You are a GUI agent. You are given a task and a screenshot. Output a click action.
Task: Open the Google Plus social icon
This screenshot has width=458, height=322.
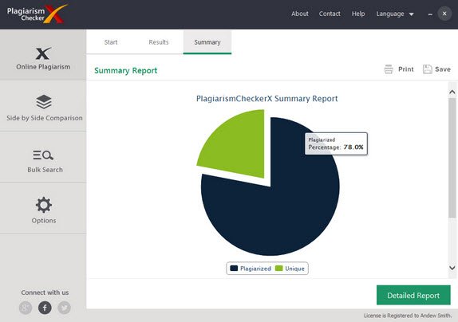pyautogui.click(x=26, y=308)
